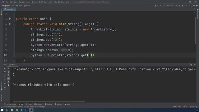Click the console horizontal scrollbar
This screenshot has height=112, width=199.
click(x=49, y=102)
